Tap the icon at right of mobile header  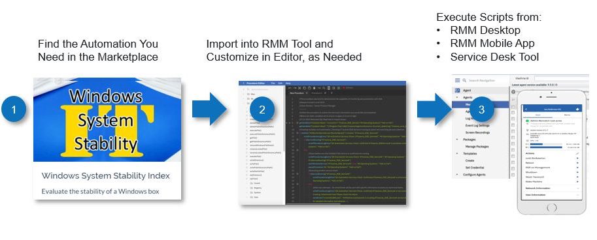577,109
